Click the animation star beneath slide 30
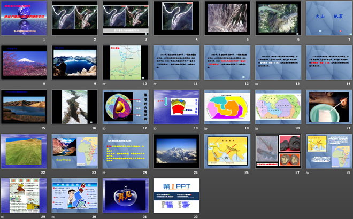 click(54, 217)
